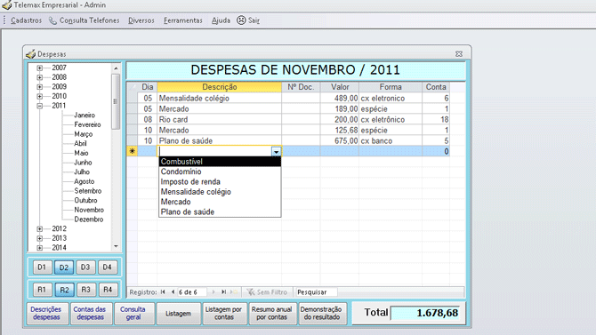Click the Total field showing 1.678,68
The image size is (596, 335).
click(425, 313)
